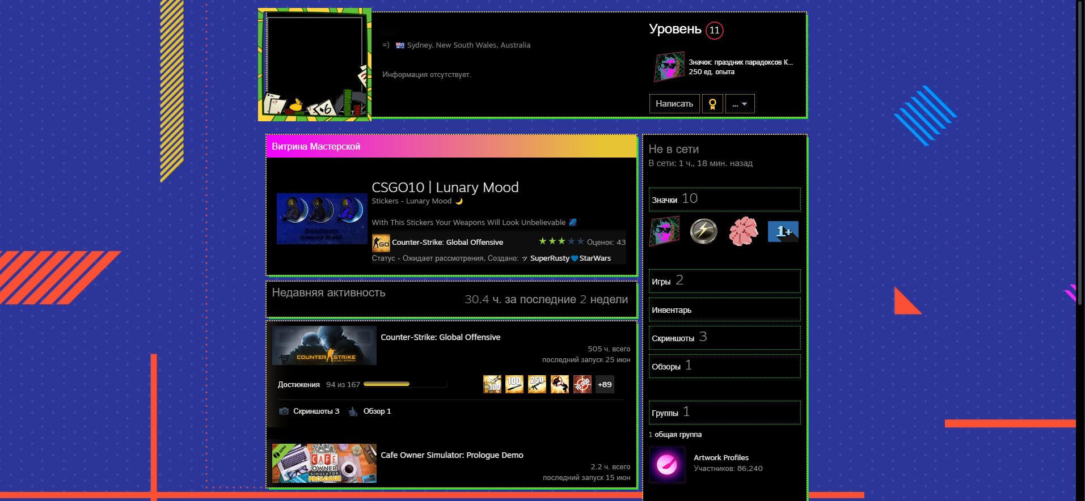Show the +89 remaining achievements
1085x501 pixels.
click(605, 384)
